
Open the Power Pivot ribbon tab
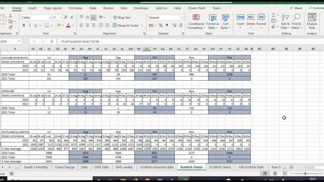[197, 8]
